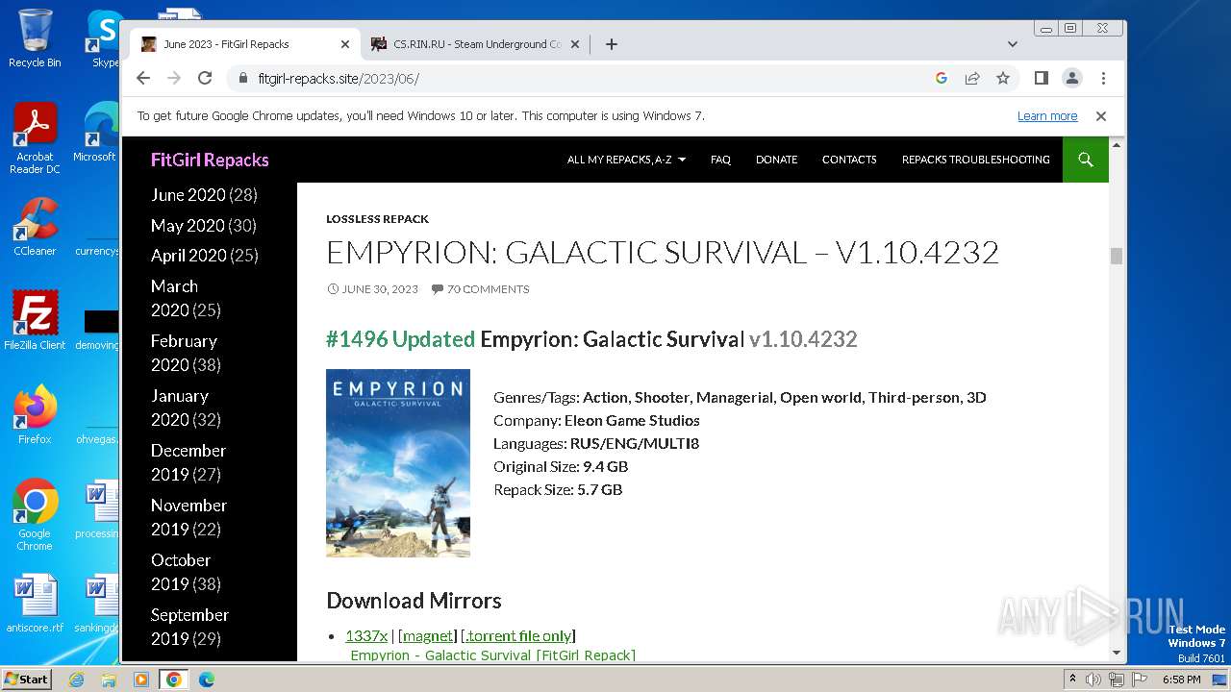1231x692 pixels.
Task: Open Windows Explorer folder taskbar icon
Action: [x=109, y=680]
